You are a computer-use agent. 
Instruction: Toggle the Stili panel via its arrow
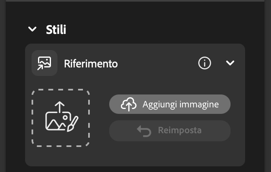[x=32, y=29]
